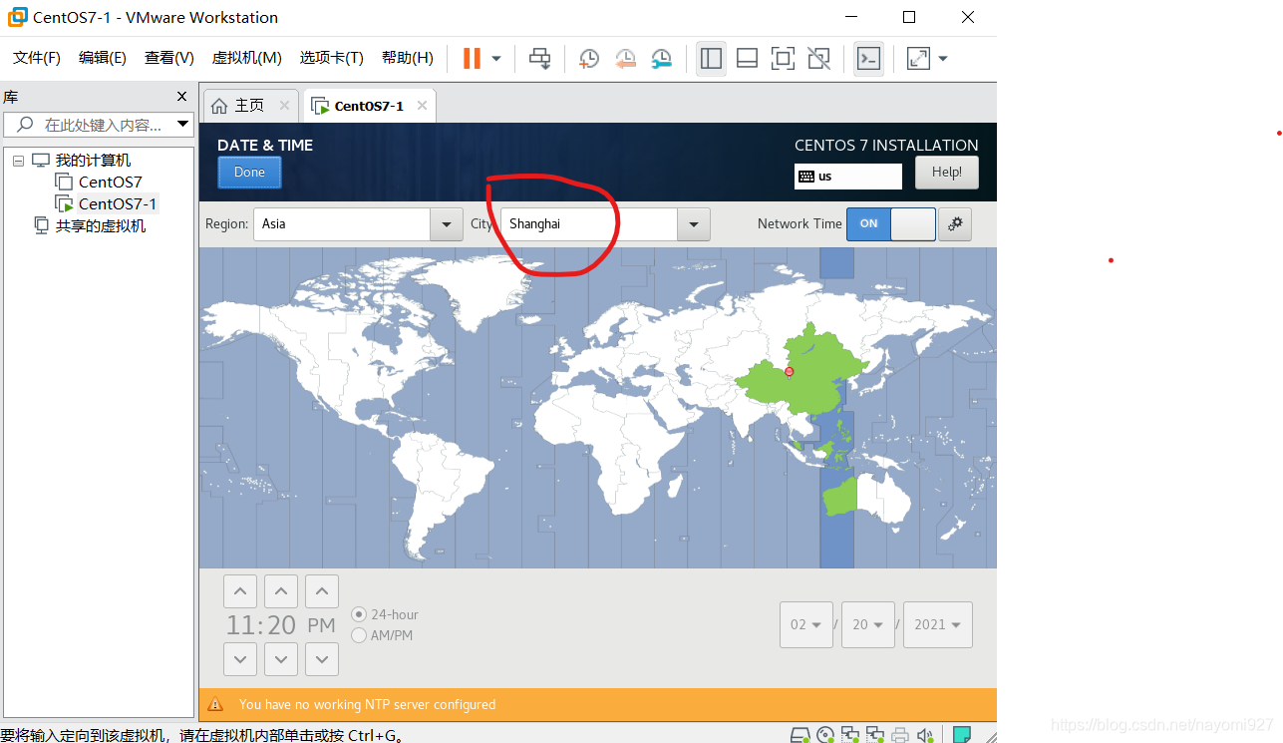This screenshot has height=743, width=1283.
Task: Click the stretch guest display icon
Action: tap(918, 58)
